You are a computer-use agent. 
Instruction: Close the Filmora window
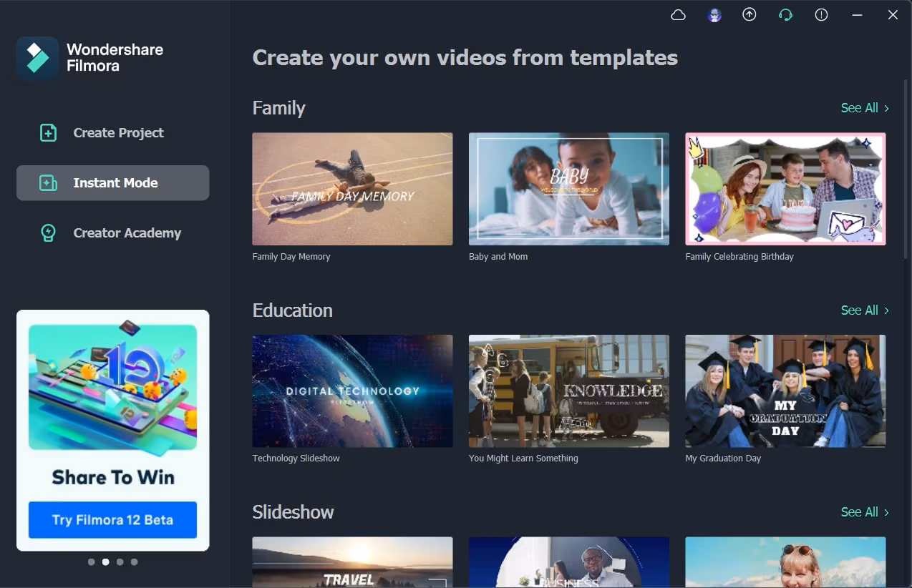pyautogui.click(x=893, y=15)
